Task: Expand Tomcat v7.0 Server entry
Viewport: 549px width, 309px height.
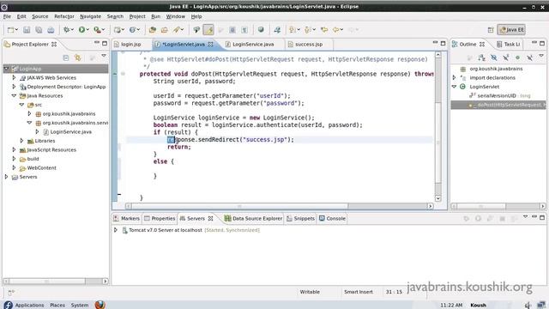Action: point(116,230)
